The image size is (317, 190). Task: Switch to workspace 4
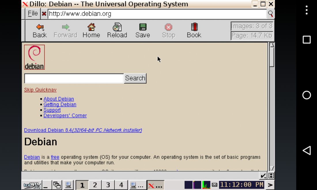(121, 185)
